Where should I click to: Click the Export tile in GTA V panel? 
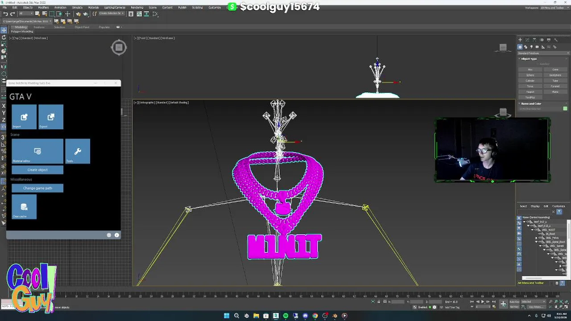pos(51,117)
